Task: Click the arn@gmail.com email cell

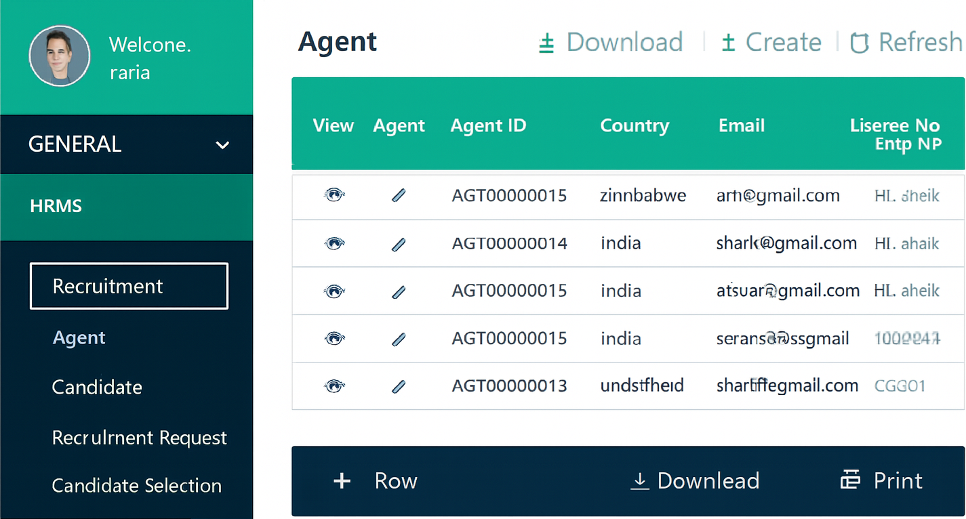Action: [778, 196]
